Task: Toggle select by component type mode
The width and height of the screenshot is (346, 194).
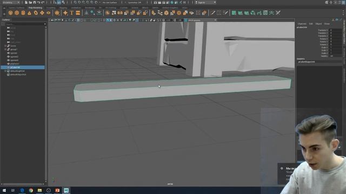Action: tap(63, 2)
